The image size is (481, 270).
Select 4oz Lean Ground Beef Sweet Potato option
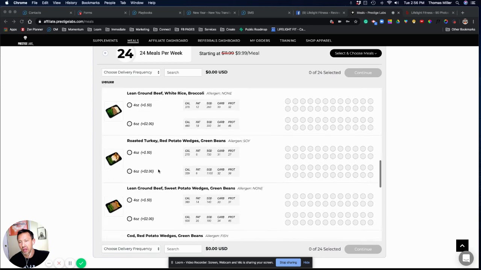pyautogui.click(x=130, y=200)
